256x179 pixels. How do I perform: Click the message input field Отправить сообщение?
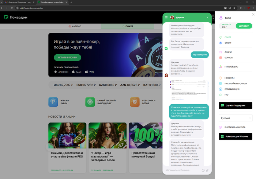(x=183, y=170)
